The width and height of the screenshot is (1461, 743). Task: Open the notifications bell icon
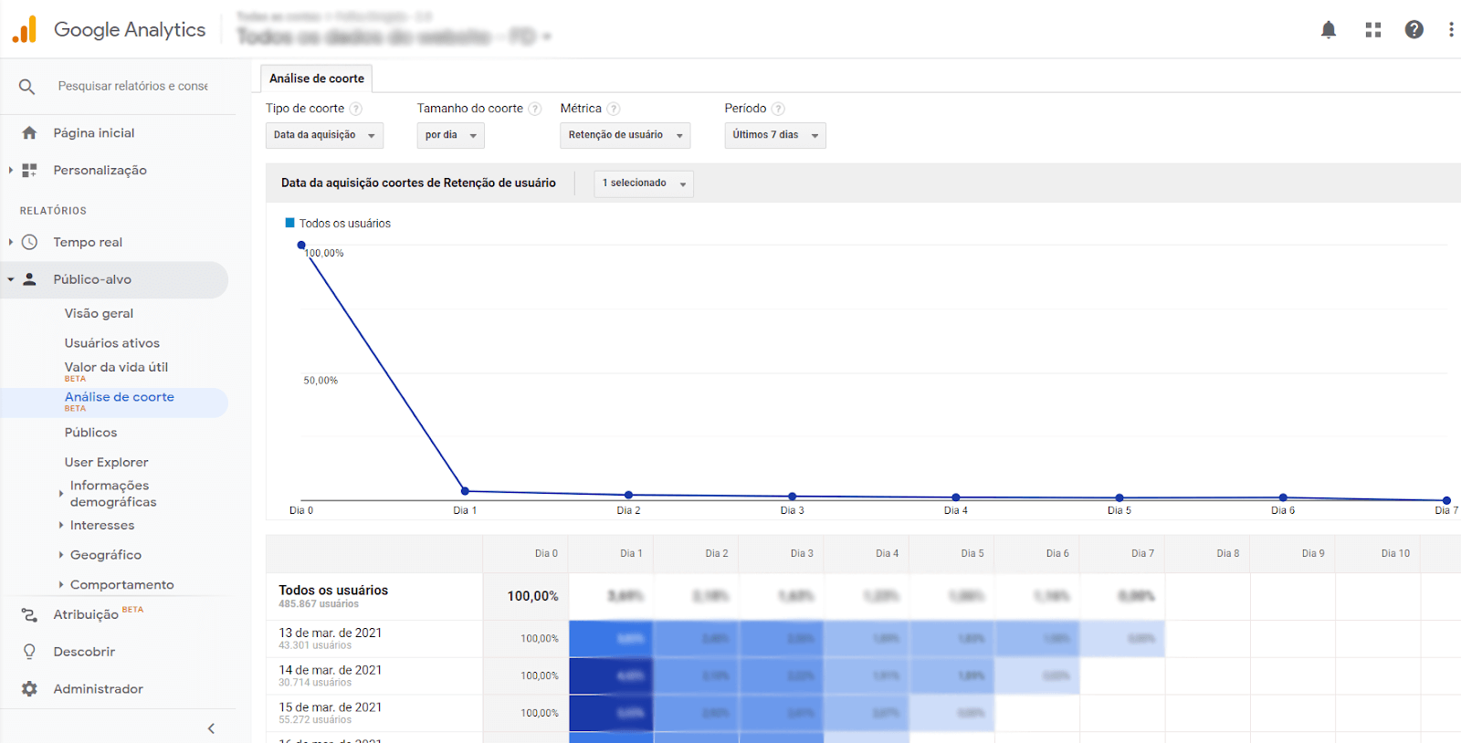[x=1329, y=30]
